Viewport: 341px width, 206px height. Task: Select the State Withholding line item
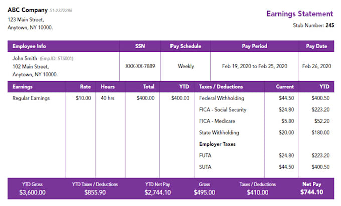[x=219, y=133]
